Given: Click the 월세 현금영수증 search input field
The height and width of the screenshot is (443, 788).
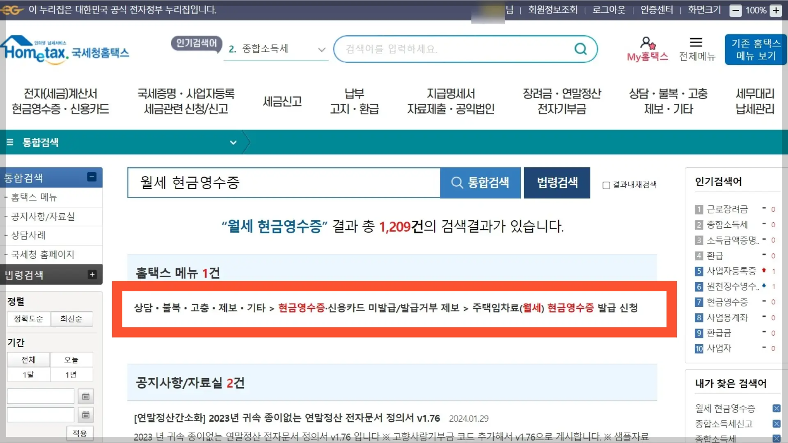Looking at the screenshot, I should 283,183.
